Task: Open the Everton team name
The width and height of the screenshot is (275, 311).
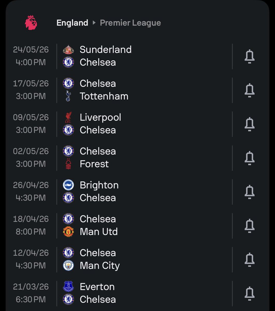Action: (97, 287)
